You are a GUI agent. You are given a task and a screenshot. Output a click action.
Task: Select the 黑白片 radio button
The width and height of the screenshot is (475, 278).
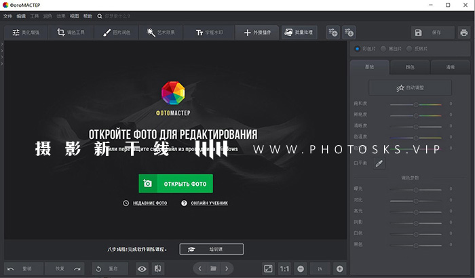[383, 49]
